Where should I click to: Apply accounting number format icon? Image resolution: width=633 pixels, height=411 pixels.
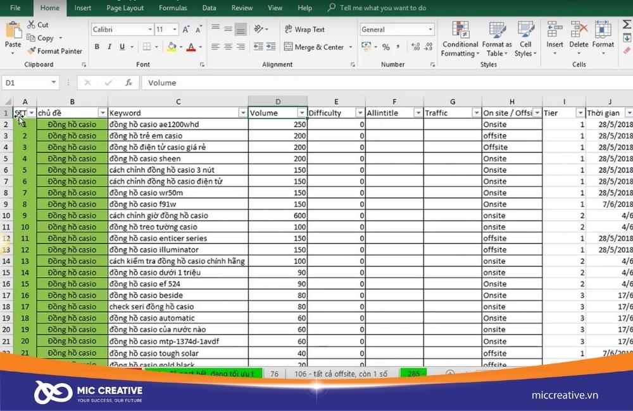click(366, 46)
